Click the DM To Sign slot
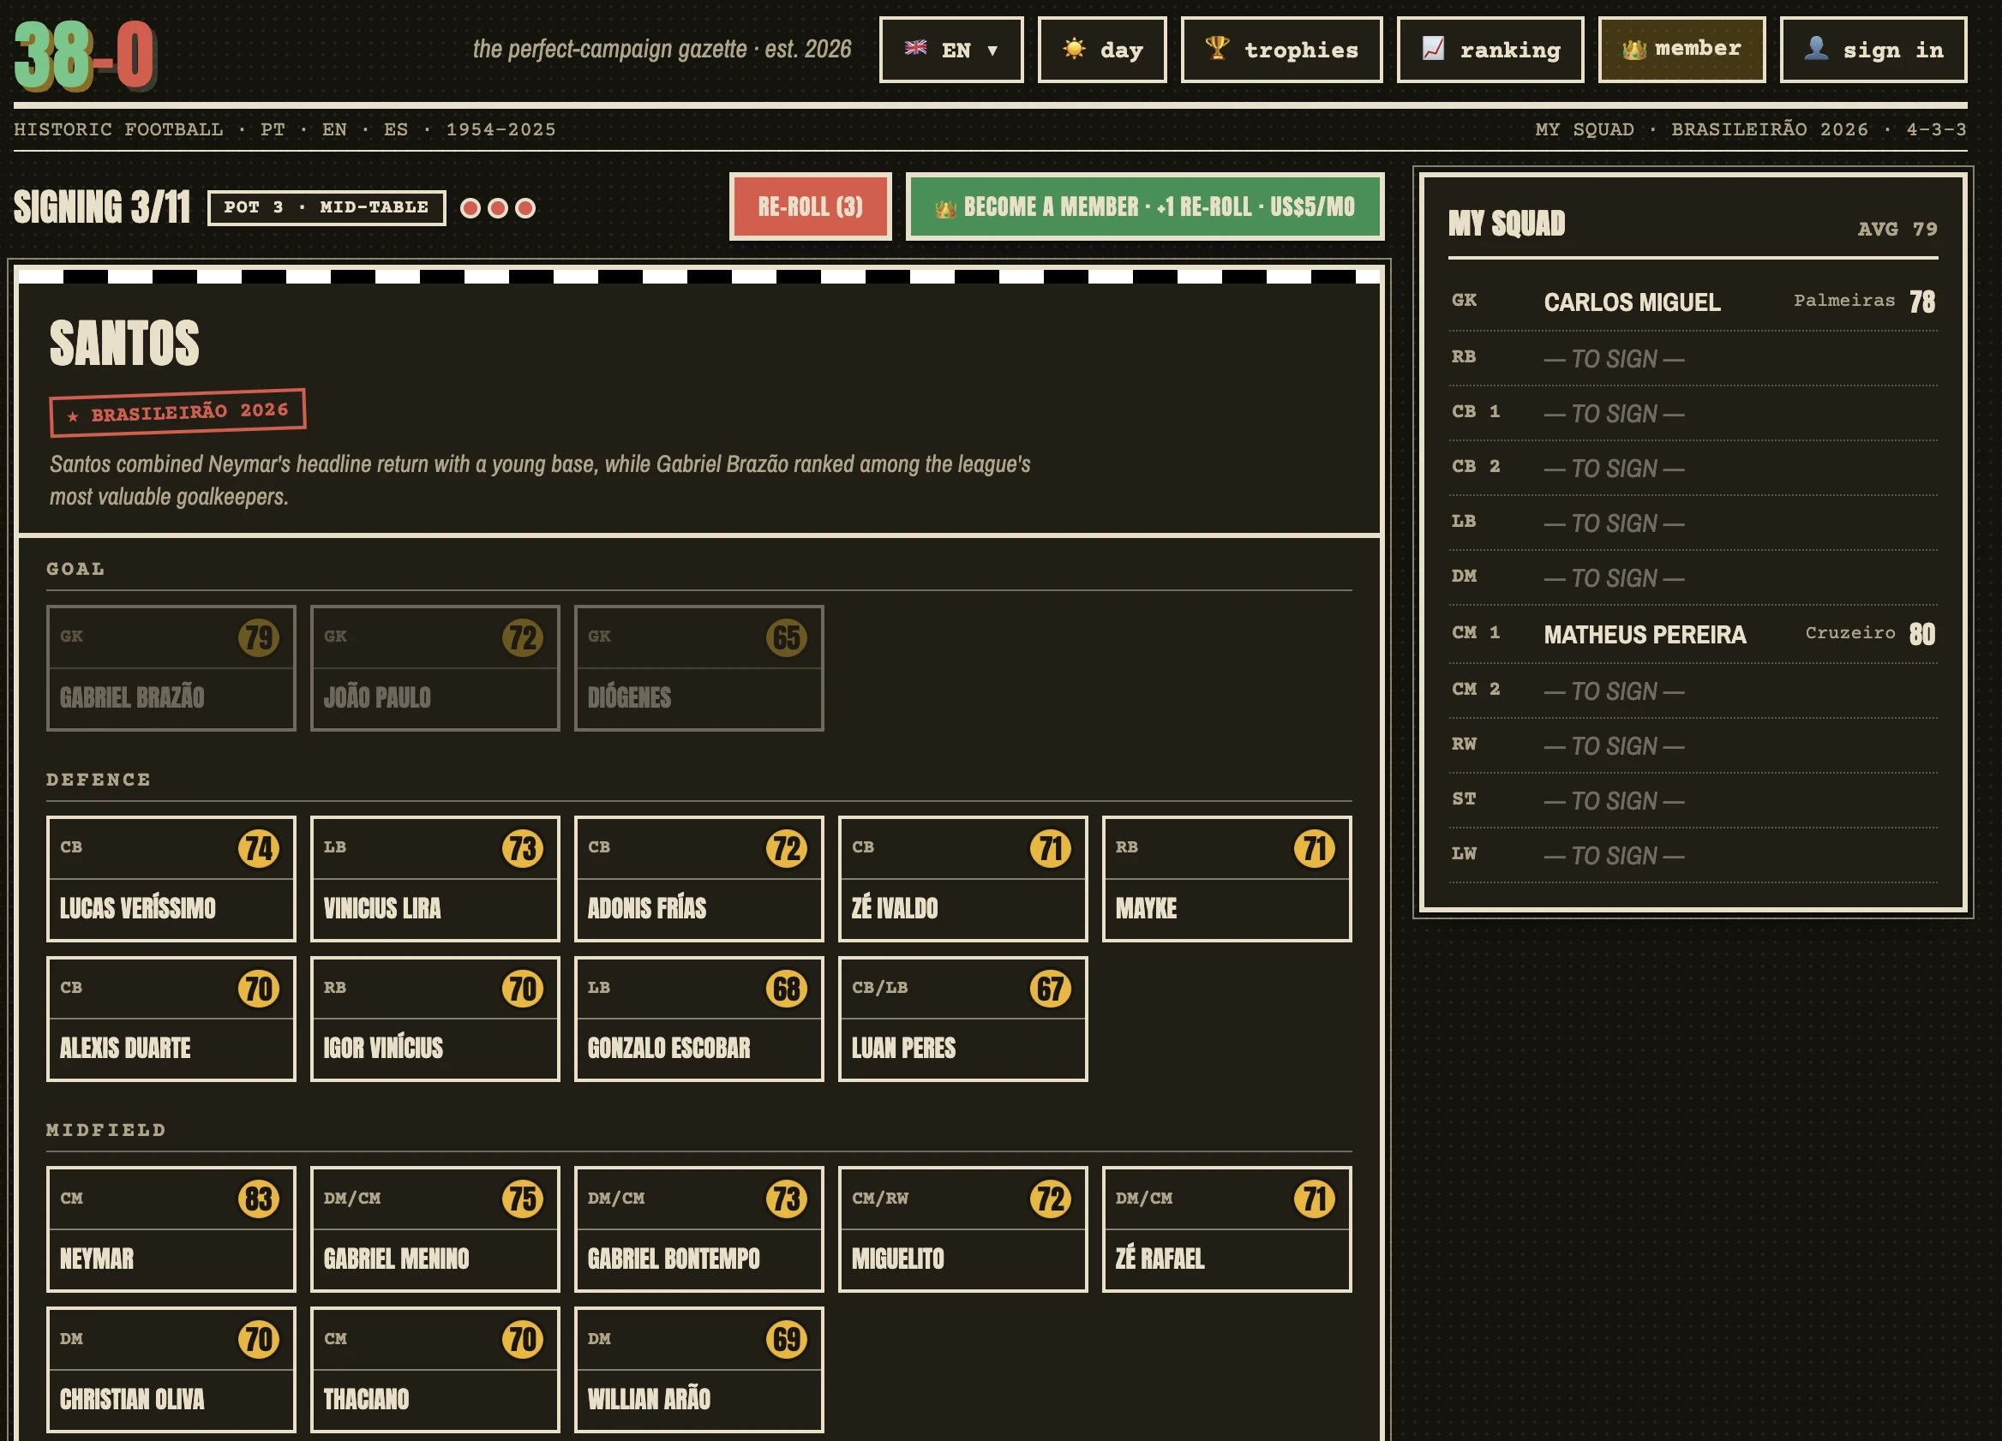2002x1441 pixels. coord(1693,577)
